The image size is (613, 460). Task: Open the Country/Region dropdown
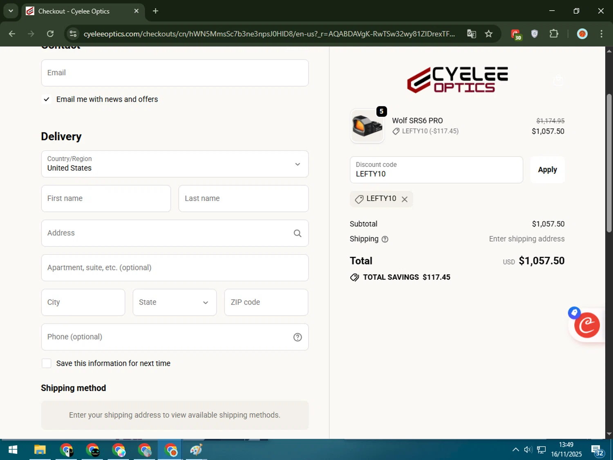[x=175, y=164]
